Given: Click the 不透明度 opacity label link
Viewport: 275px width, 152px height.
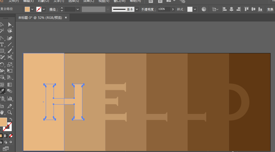Looking at the screenshot, I should (148, 9).
